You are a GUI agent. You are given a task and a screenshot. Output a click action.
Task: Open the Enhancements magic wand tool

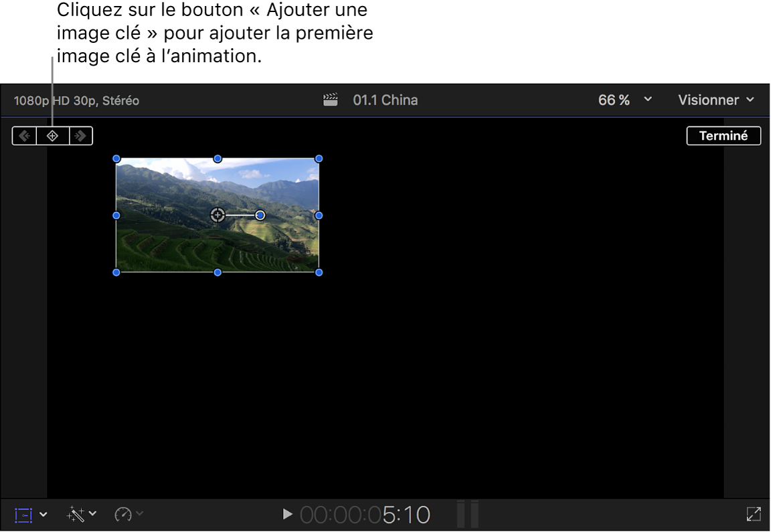coord(76,514)
